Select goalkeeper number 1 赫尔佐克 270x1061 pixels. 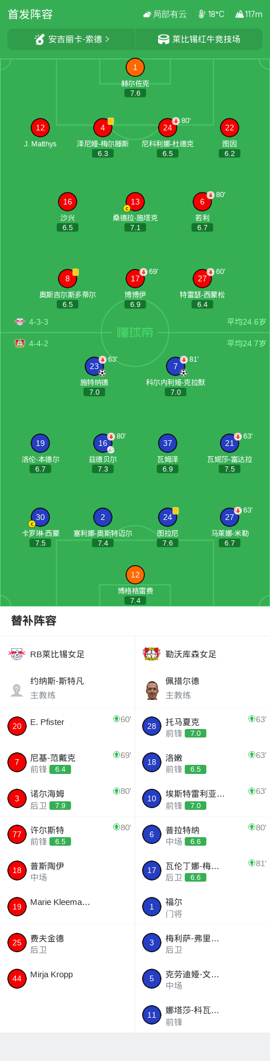135,77
